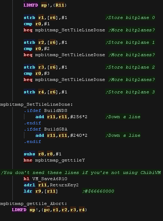This screenshot has height=221, width=163.
Task: Click the mpbitmap_gettile_Abort: label
Action: pos(33,203)
